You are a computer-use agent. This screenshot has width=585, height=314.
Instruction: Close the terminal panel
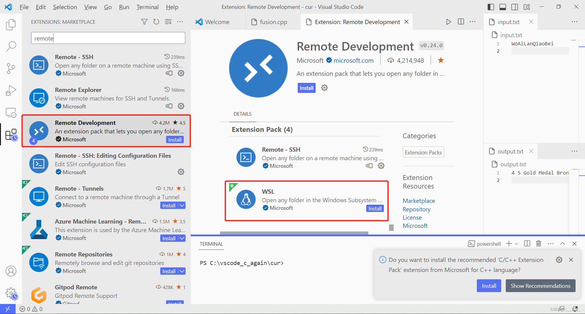tap(575, 244)
